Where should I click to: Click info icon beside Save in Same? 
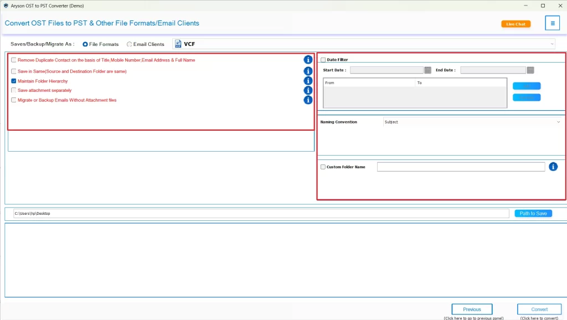308,71
